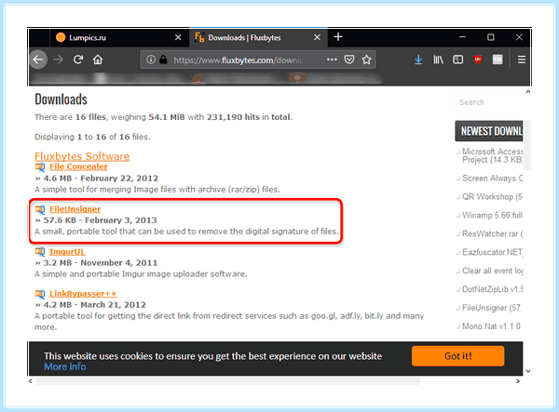Open Eazfuscator.NET sidebar link
The image size is (559, 412).
tap(492, 252)
